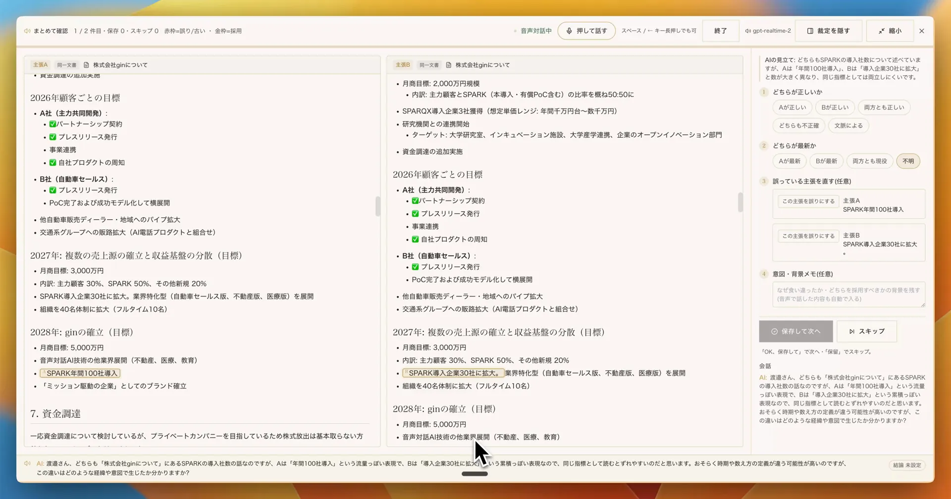Image resolution: width=951 pixels, height=499 pixels.
Task: Click document icon in 主張A header
Action: click(x=86, y=65)
